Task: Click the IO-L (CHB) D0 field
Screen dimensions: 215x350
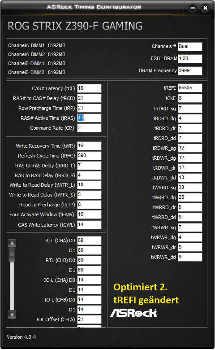Action: [x=89, y=300]
